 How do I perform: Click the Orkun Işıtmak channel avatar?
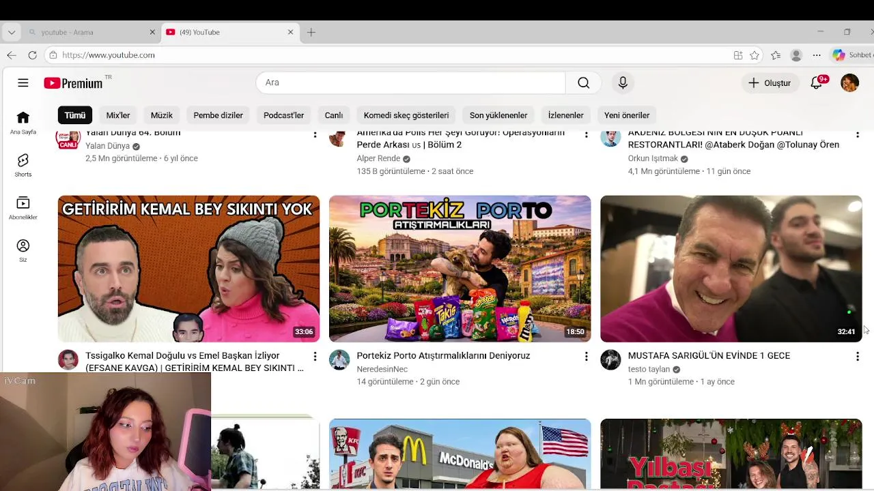pos(610,138)
